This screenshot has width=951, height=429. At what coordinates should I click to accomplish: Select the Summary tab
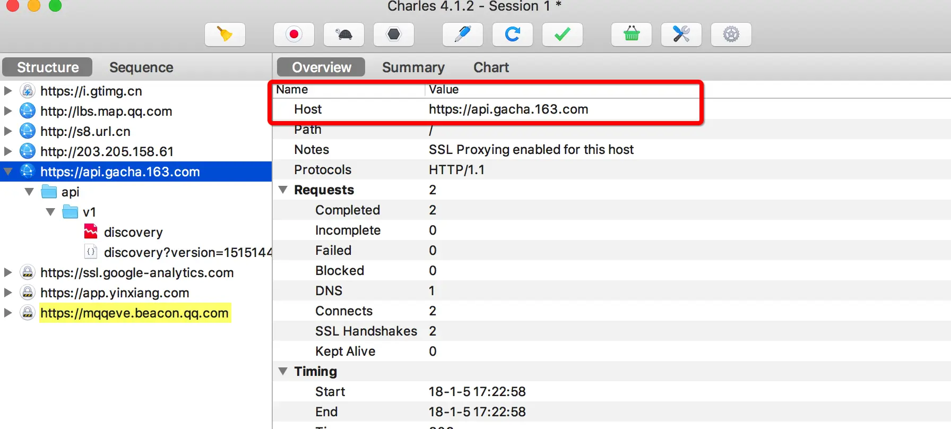[413, 67]
